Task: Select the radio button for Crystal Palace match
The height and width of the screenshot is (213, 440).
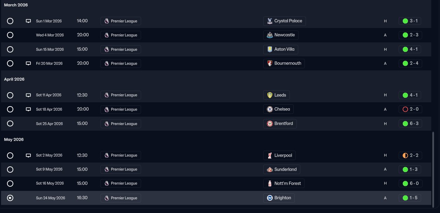Action: click(10, 21)
